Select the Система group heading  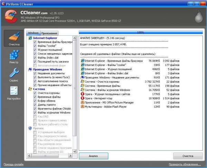39,89
